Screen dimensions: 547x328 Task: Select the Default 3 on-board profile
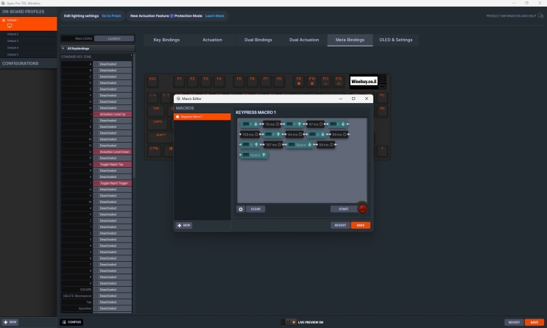tap(13, 40)
